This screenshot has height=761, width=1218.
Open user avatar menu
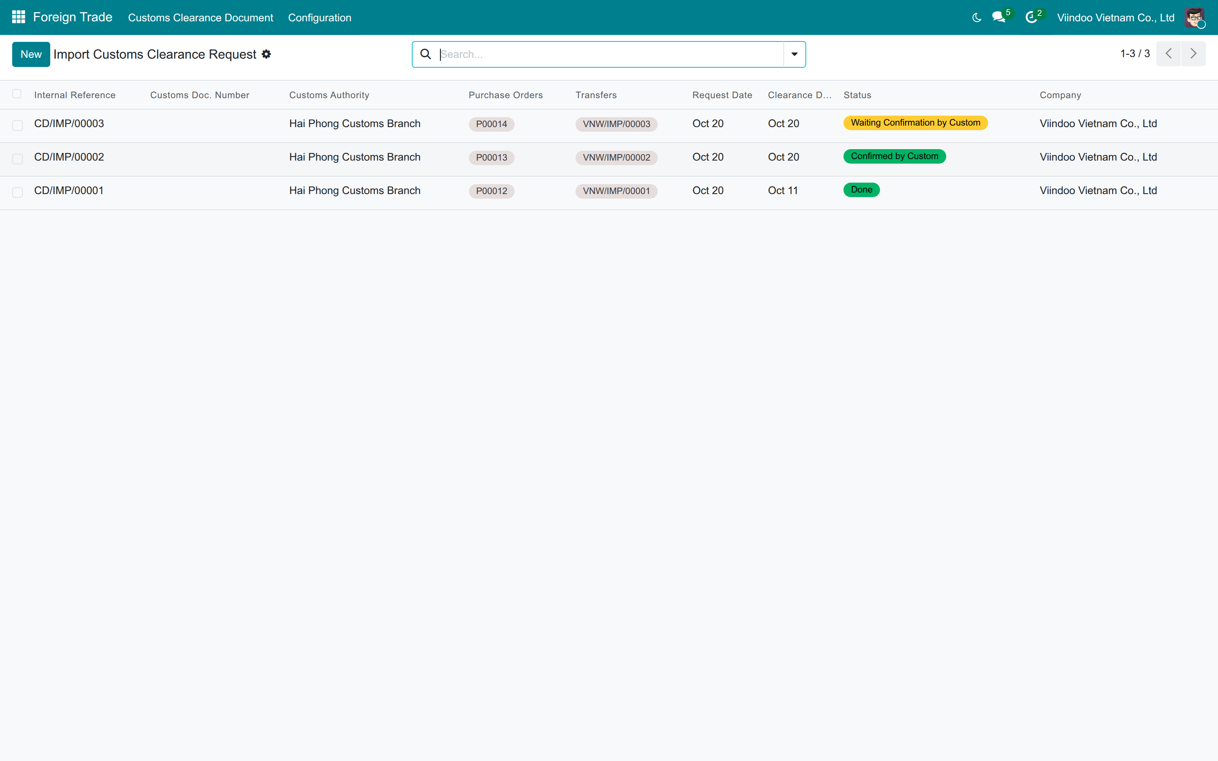[x=1195, y=18]
